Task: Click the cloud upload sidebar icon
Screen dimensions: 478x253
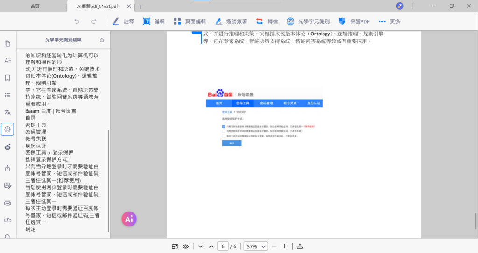Action: click(x=7, y=220)
